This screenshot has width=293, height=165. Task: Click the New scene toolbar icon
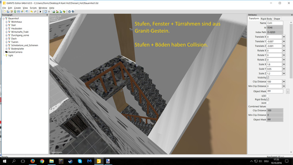[x=4, y=11]
